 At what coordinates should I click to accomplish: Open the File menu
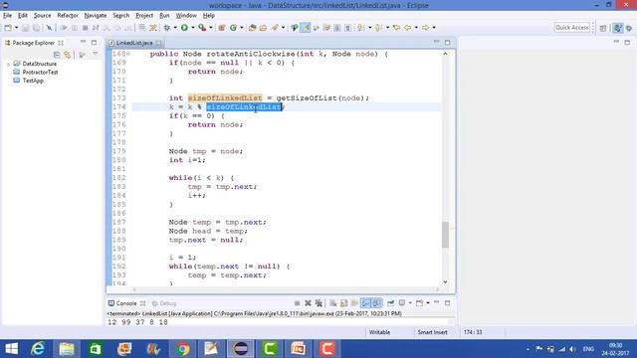tap(7, 16)
